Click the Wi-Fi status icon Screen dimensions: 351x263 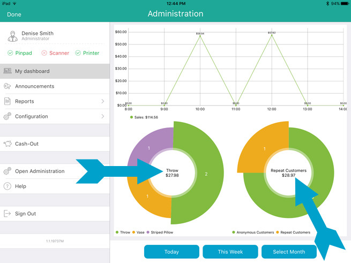pyautogui.click(x=15, y=3)
